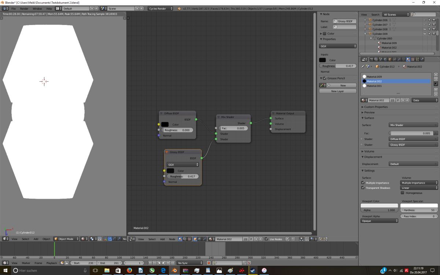This screenshot has height=275, width=440.
Task: Toggle Transparent Shadows checkbox
Action: [x=363, y=188]
